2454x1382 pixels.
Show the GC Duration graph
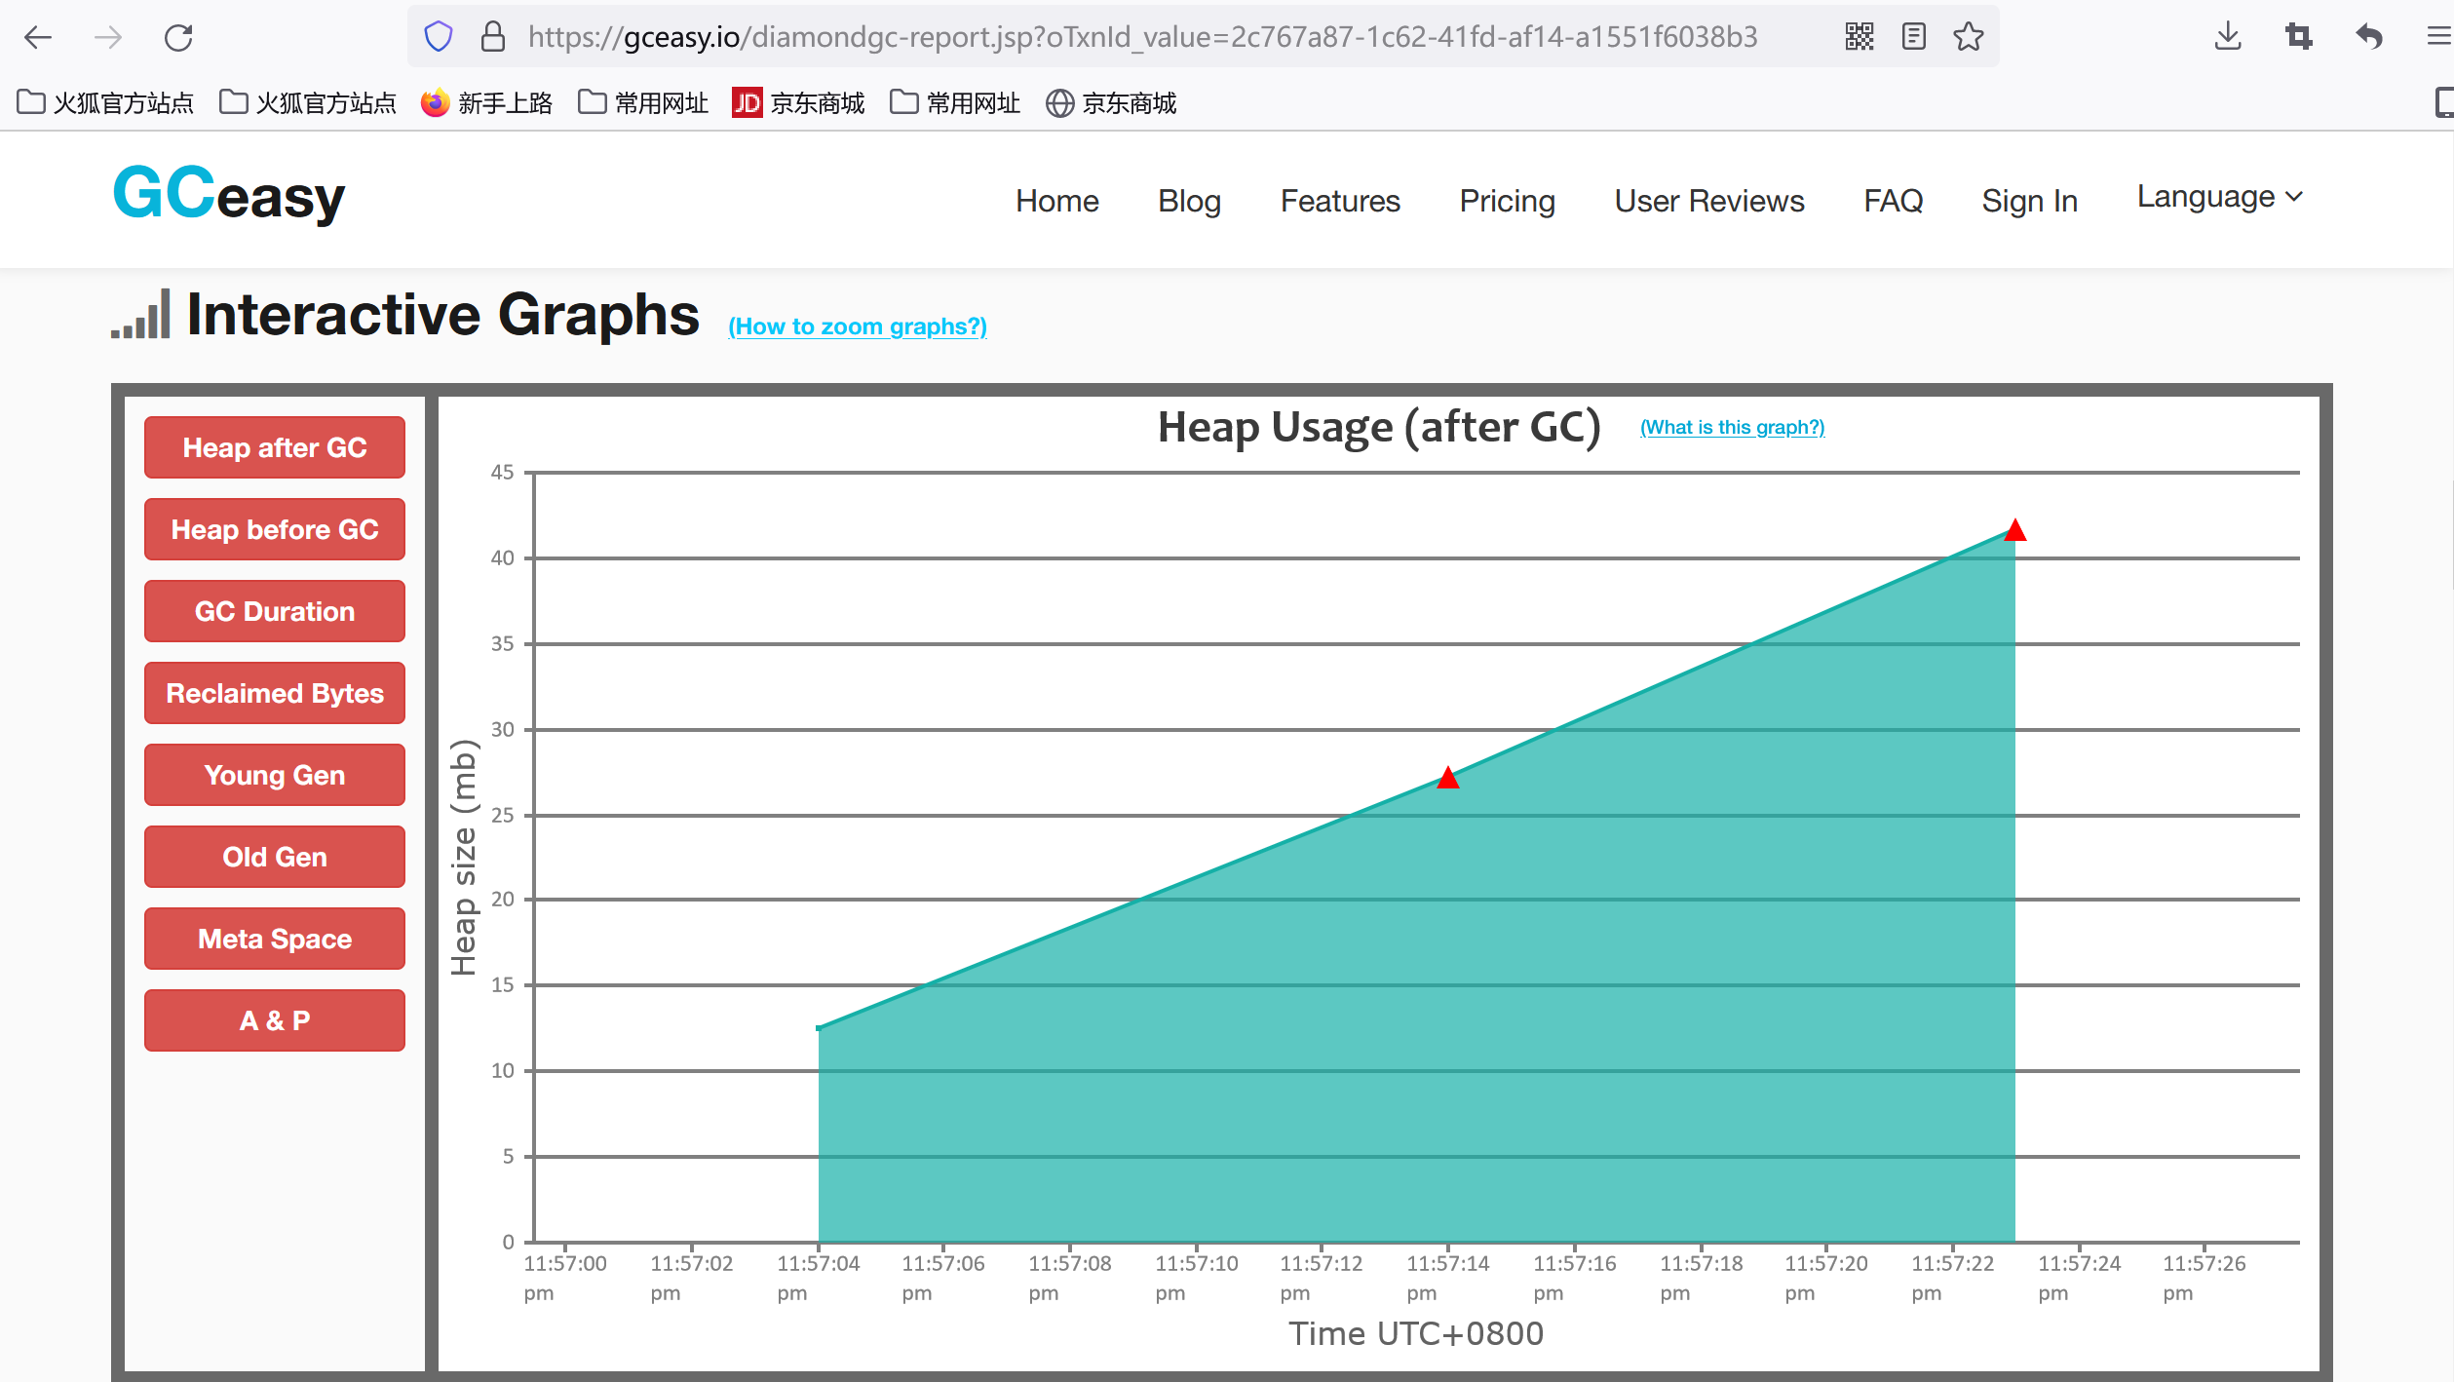point(275,611)
